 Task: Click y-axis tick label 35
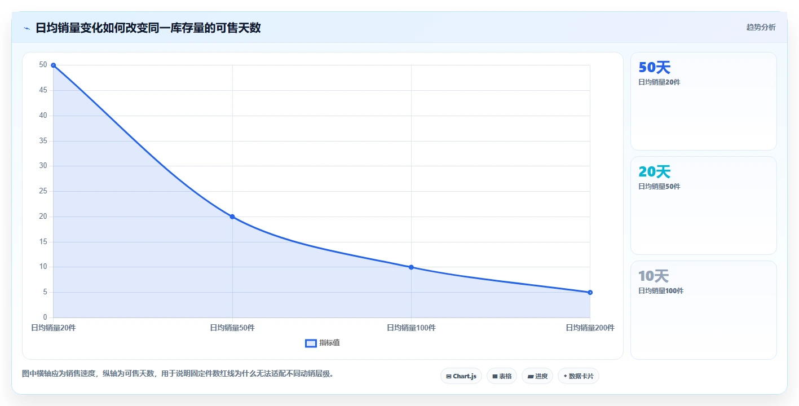[x=43, y=141]
